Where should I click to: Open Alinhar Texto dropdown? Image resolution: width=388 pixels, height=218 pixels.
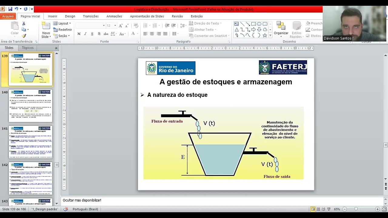(203, 30)
